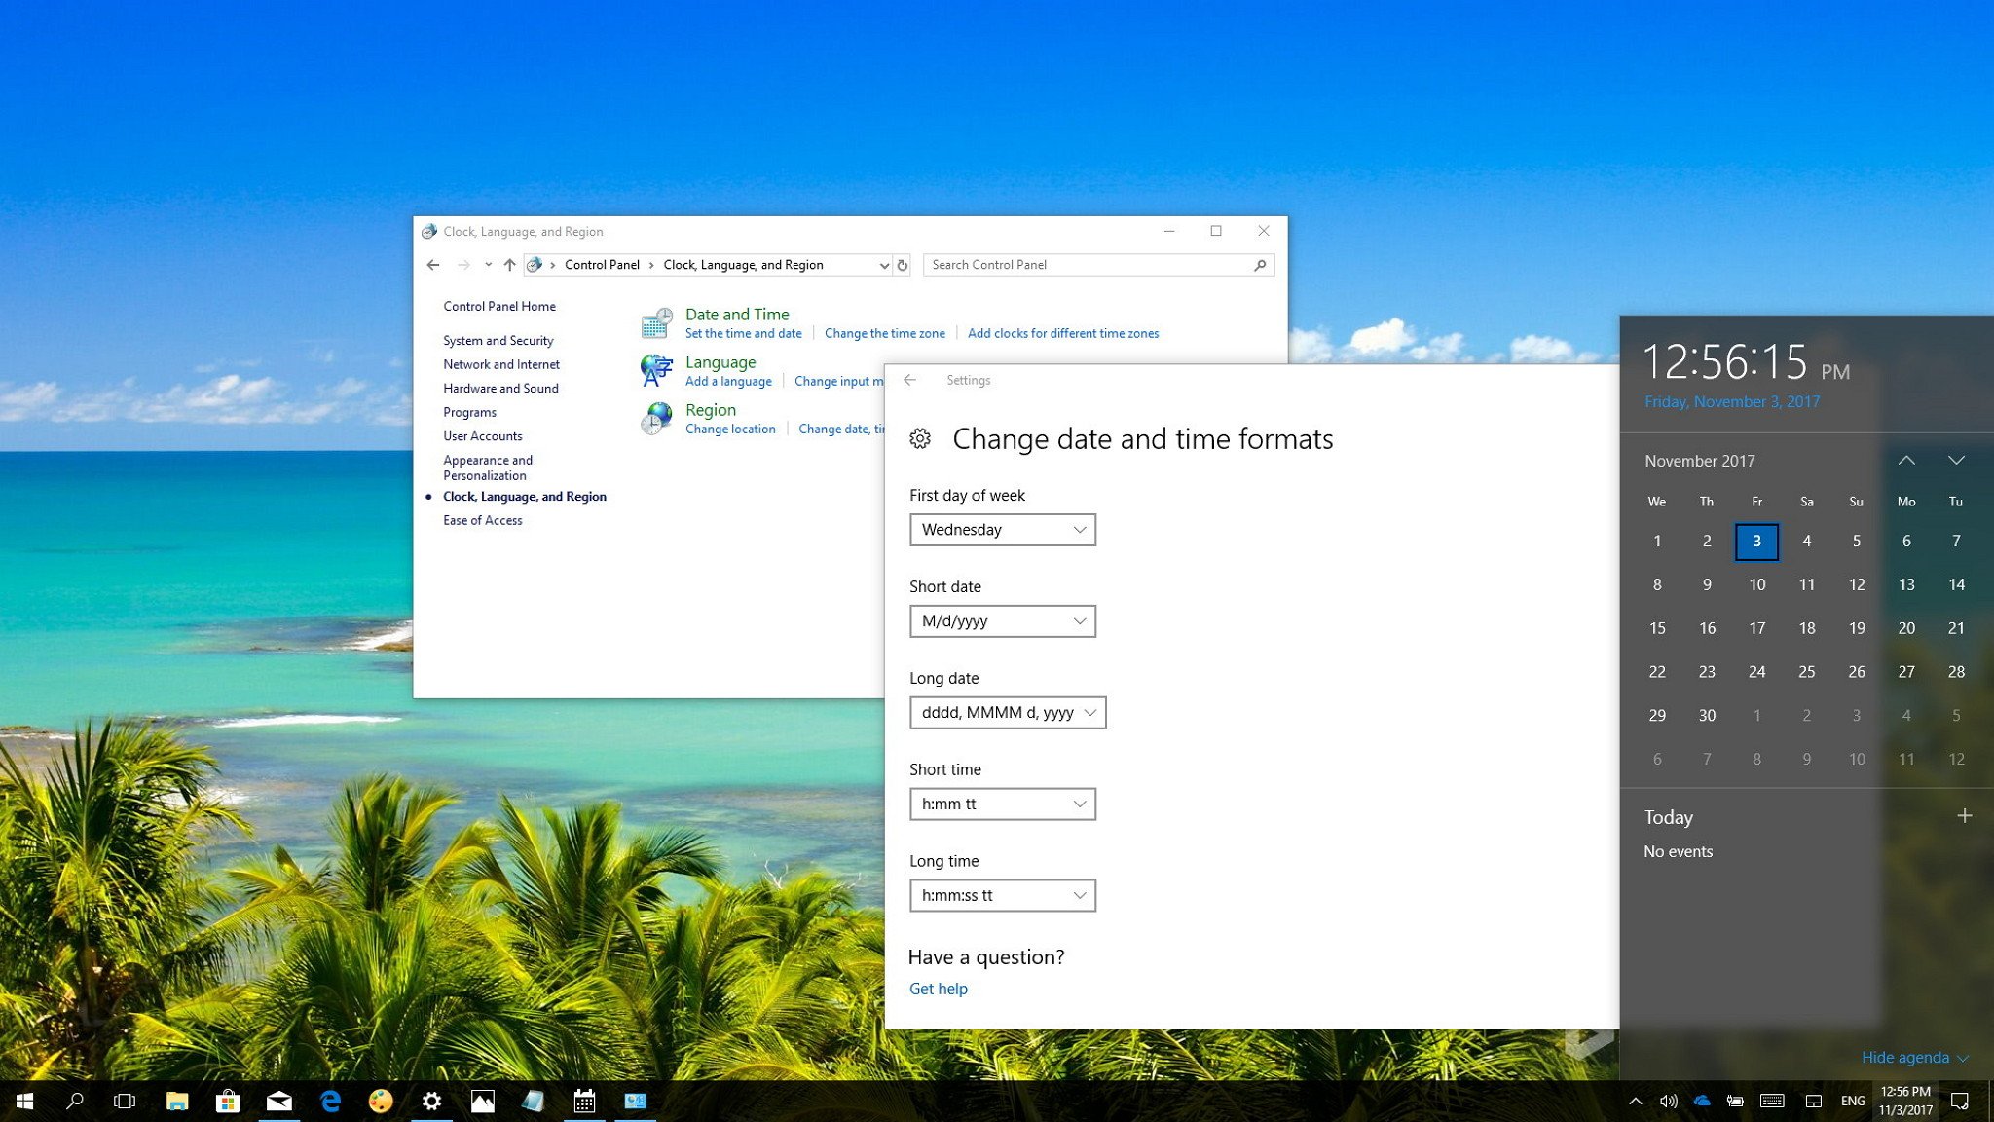The width and height of the screenshot is (1994, 1122).
Task: Click Change the time zone link
Action: [883, 333]
